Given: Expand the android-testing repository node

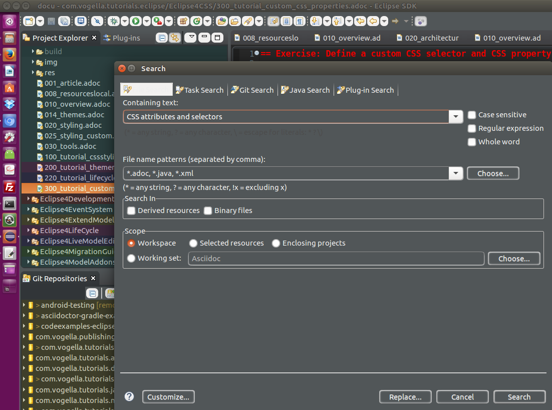Looking at the screenshot, I should point(24,305).
